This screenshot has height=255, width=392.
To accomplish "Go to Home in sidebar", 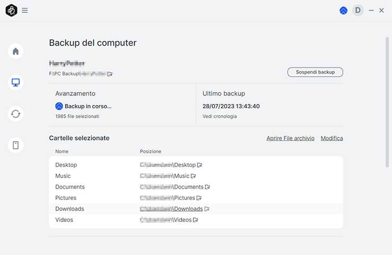I will 16,51.
